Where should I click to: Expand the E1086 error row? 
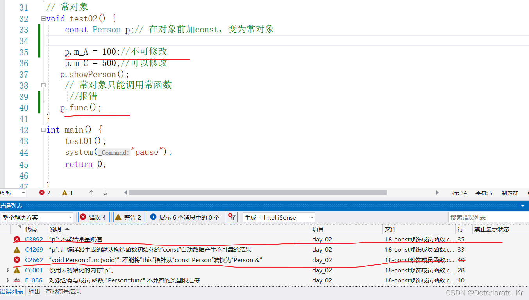click(8, 280)
